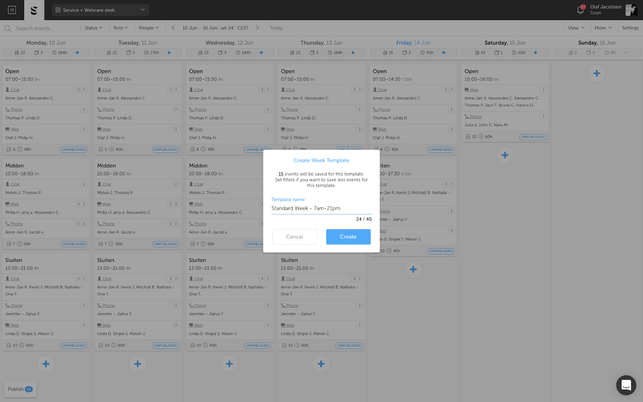Open the Shiftbase S logo home
Image resolution: width=643 pixels, height=402 pixels.
[34, 10]
